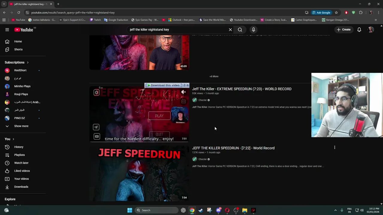Open the Twitch bookmark
This screenshot has width=383, height=215.
[95, 20]
